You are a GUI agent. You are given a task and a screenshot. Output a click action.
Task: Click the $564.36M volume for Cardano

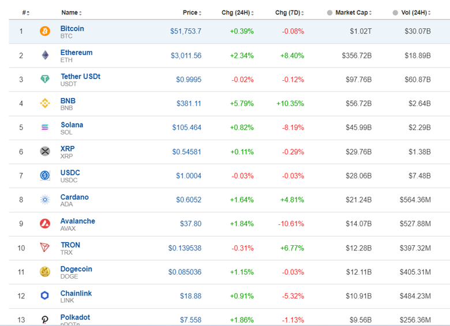415,200
